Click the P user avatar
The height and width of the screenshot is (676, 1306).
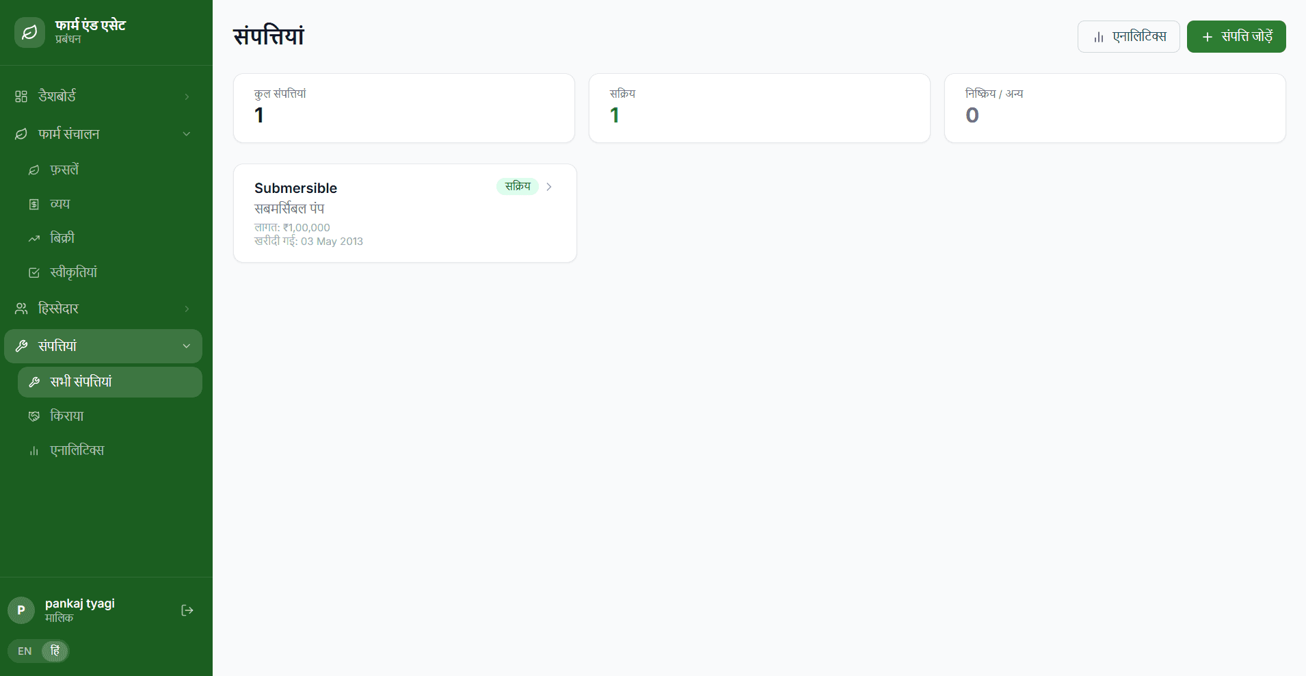pyautogui.click(x=21, y=610)
